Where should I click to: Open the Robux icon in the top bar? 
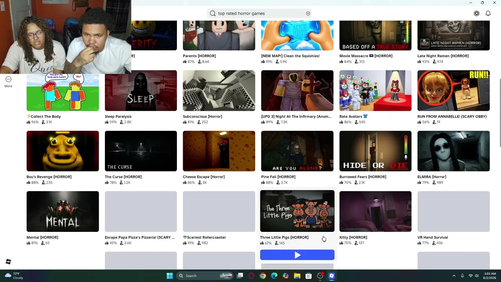[x=476, y=13]
